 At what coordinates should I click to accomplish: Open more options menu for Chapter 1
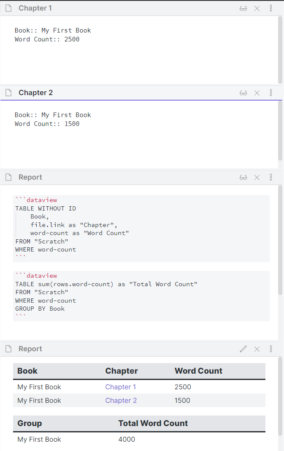(271, 8)
